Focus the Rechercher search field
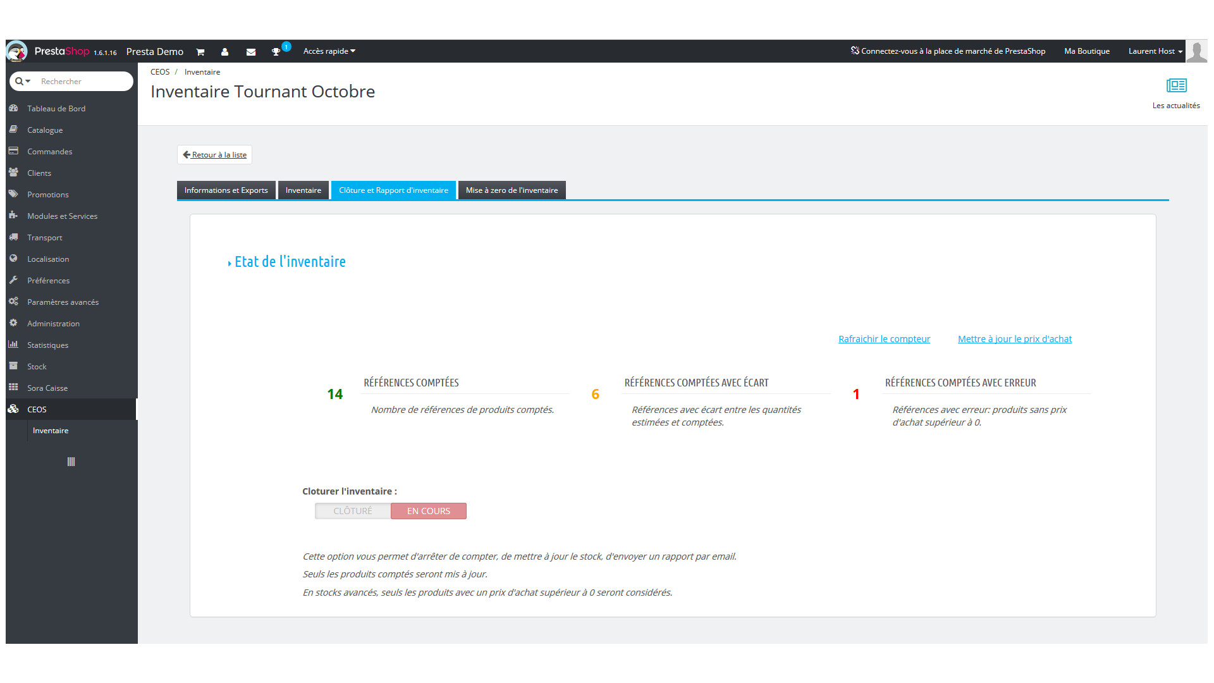1214x683 pixels. click(x=82, y=82)
